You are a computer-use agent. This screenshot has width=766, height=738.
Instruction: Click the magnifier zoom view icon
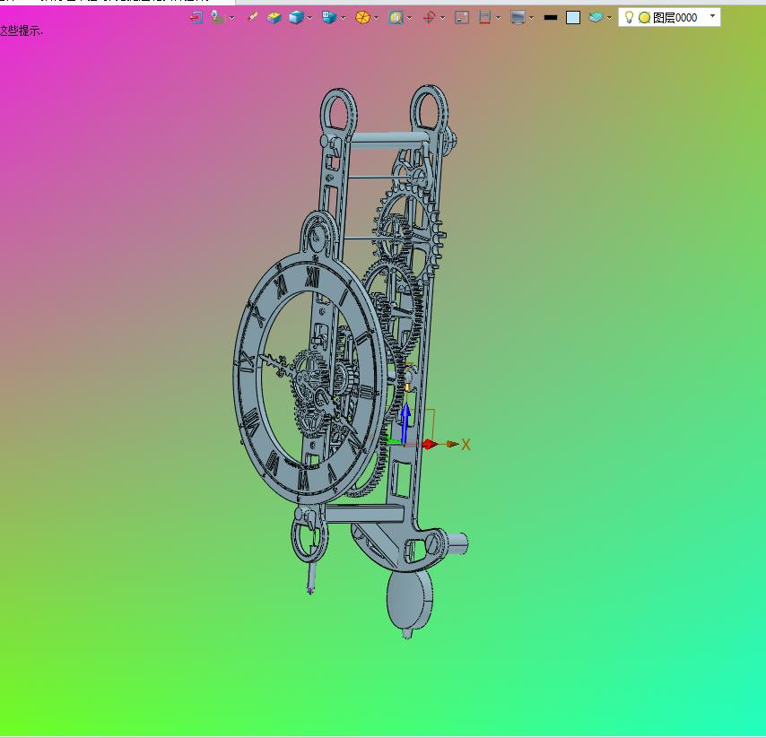396,18
